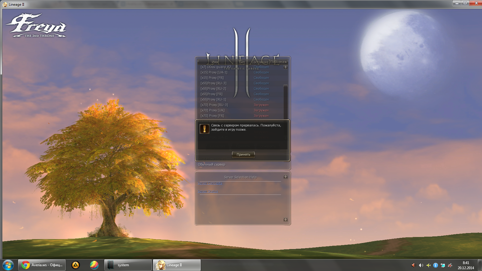
Task: Switch to Chrome Averia.ws taskbar window
Action: [41, 265]
